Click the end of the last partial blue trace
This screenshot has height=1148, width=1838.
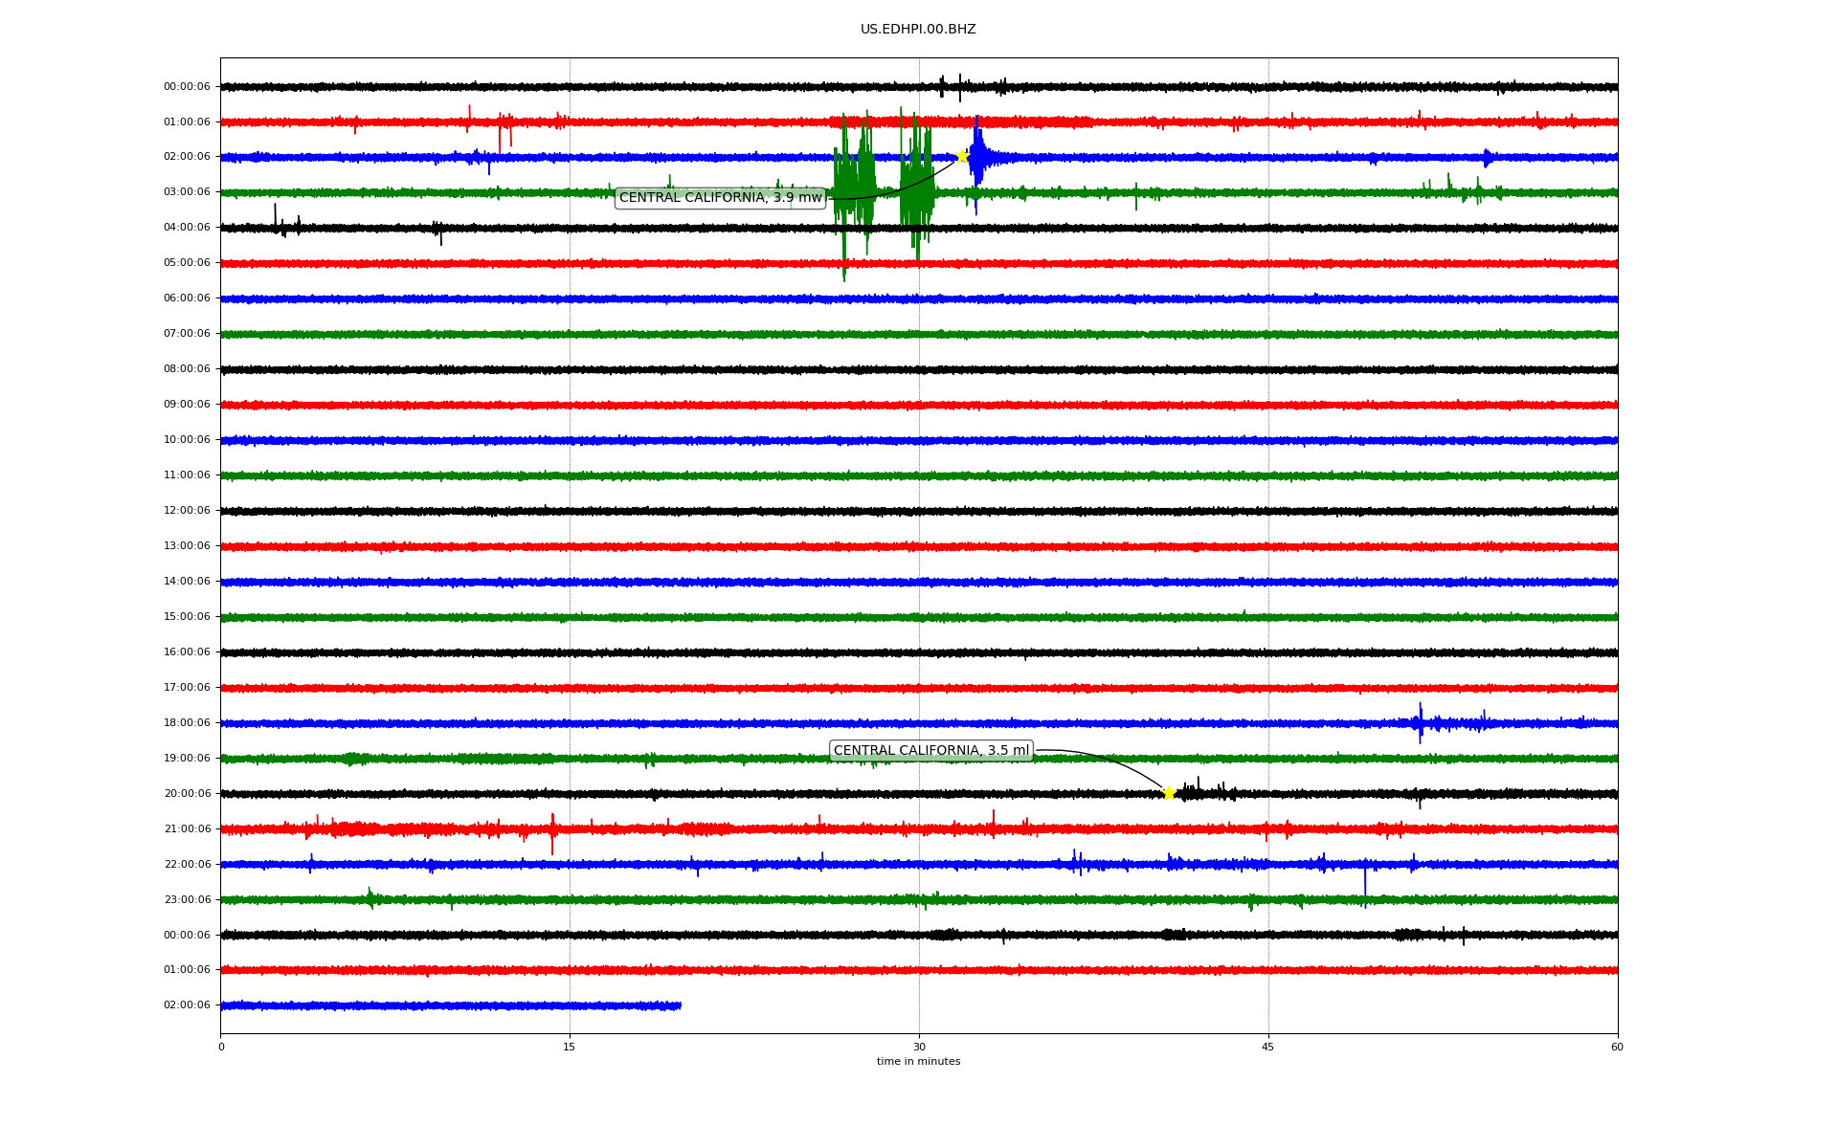[679, 1005]
